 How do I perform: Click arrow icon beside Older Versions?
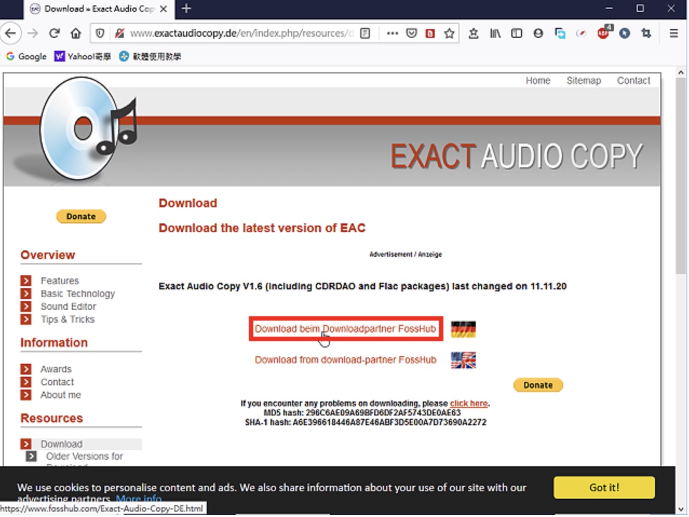click(x=31, y=457)
